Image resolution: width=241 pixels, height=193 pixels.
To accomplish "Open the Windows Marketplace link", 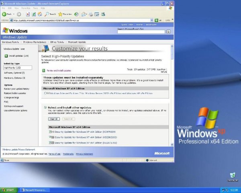I will click(x=35, y=42).
